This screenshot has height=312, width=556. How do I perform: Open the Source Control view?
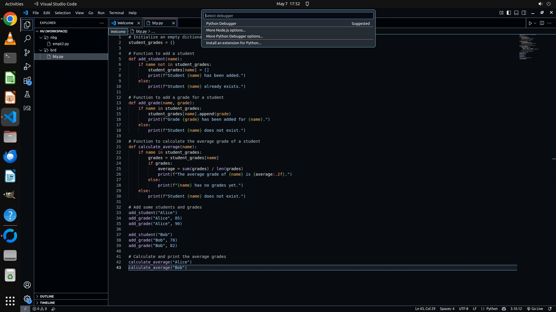pyautogui.click(x=27, y=52)
